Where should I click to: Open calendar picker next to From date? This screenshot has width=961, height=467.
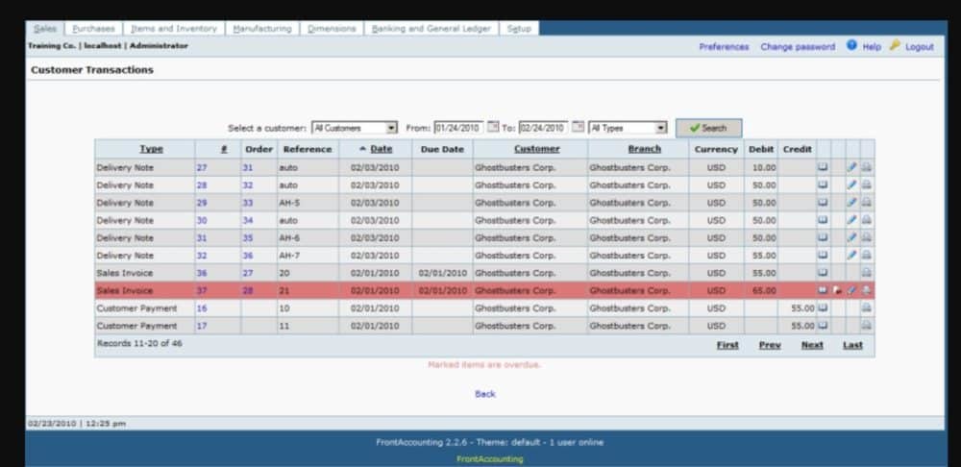494,128
